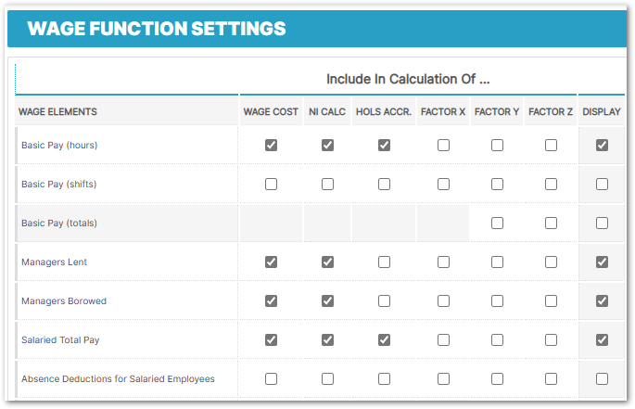This screenshot has height=409, width=635.
Task: Enable Factor Z for Basic Pay (totals)
Action: pyautogui.click(x=551, y=224)
